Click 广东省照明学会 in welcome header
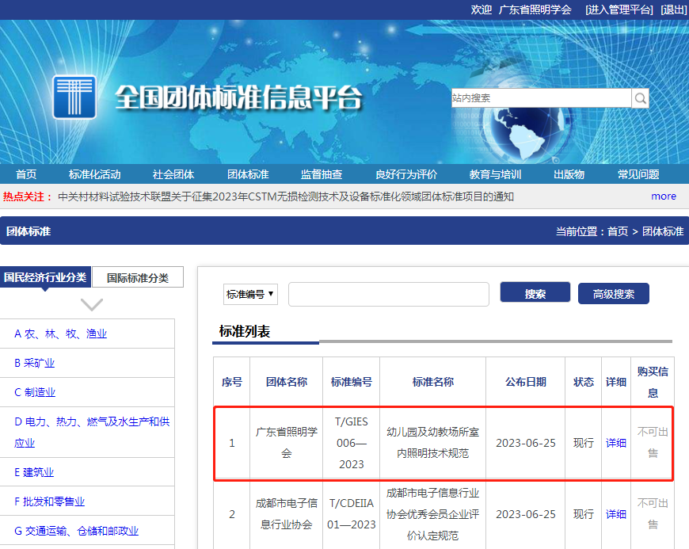Viewport: 689px width, 549px height. click(x=535, y=10)
